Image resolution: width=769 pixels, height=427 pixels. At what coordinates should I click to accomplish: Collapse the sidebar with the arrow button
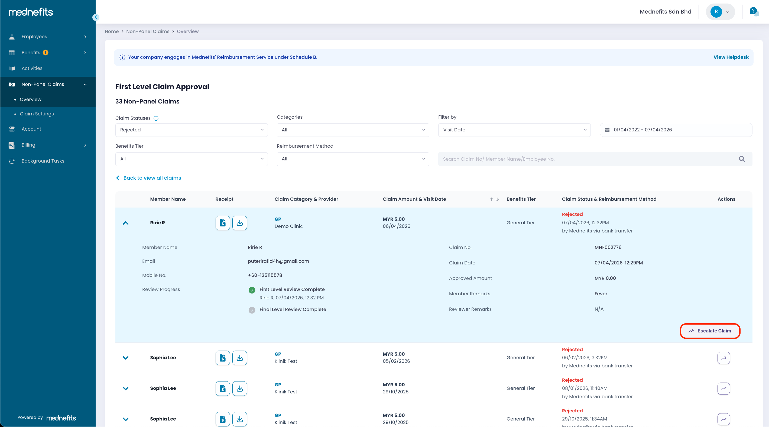pyautogui.click(x=96, y=17)
